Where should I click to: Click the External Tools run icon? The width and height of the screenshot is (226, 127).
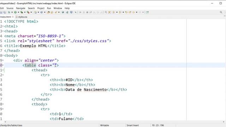click(28, 12)
